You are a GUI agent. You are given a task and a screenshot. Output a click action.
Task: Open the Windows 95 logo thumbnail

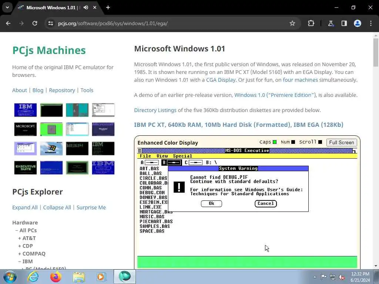coord(51,148)
